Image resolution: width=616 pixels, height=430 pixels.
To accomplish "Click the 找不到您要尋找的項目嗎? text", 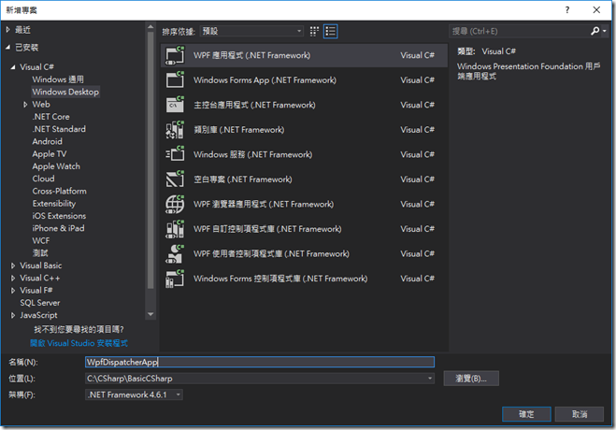I will pos(79,329).
